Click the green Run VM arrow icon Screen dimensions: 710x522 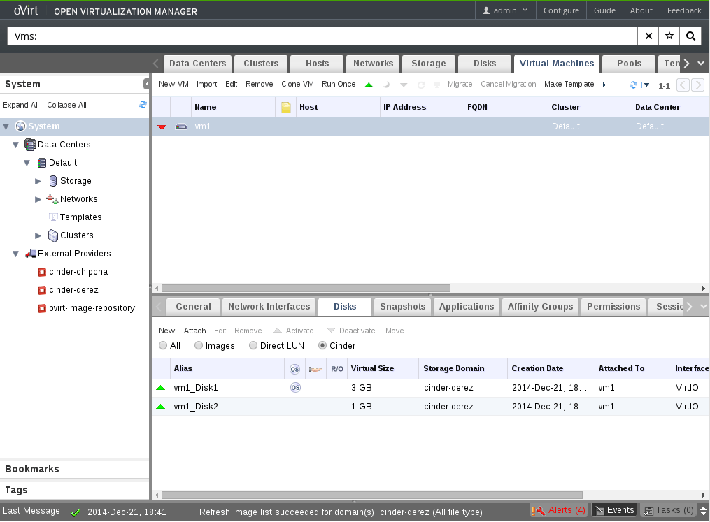369,85
